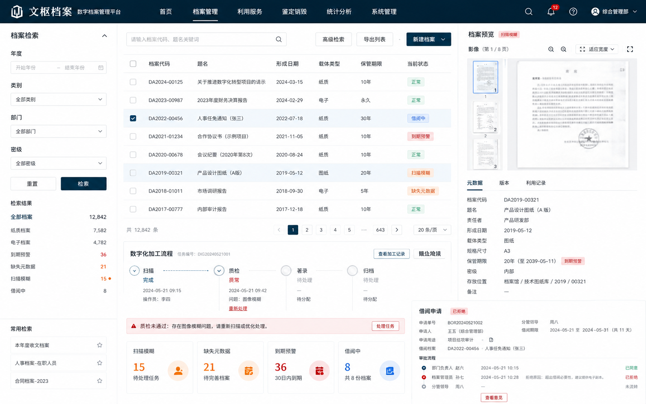The image size is (646, 404).
Task: Star the 本年度收文档案 saved search
Action: click(99, 345)
